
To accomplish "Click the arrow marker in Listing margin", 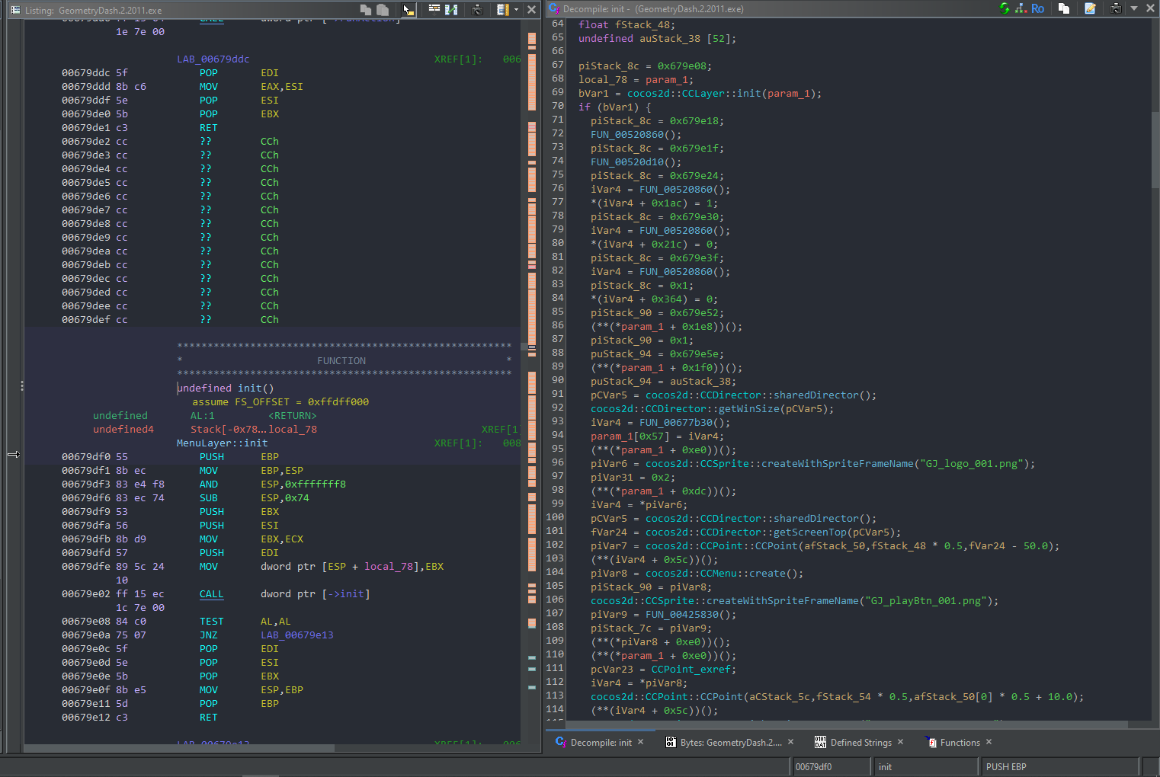I will [x=14, y=455].
